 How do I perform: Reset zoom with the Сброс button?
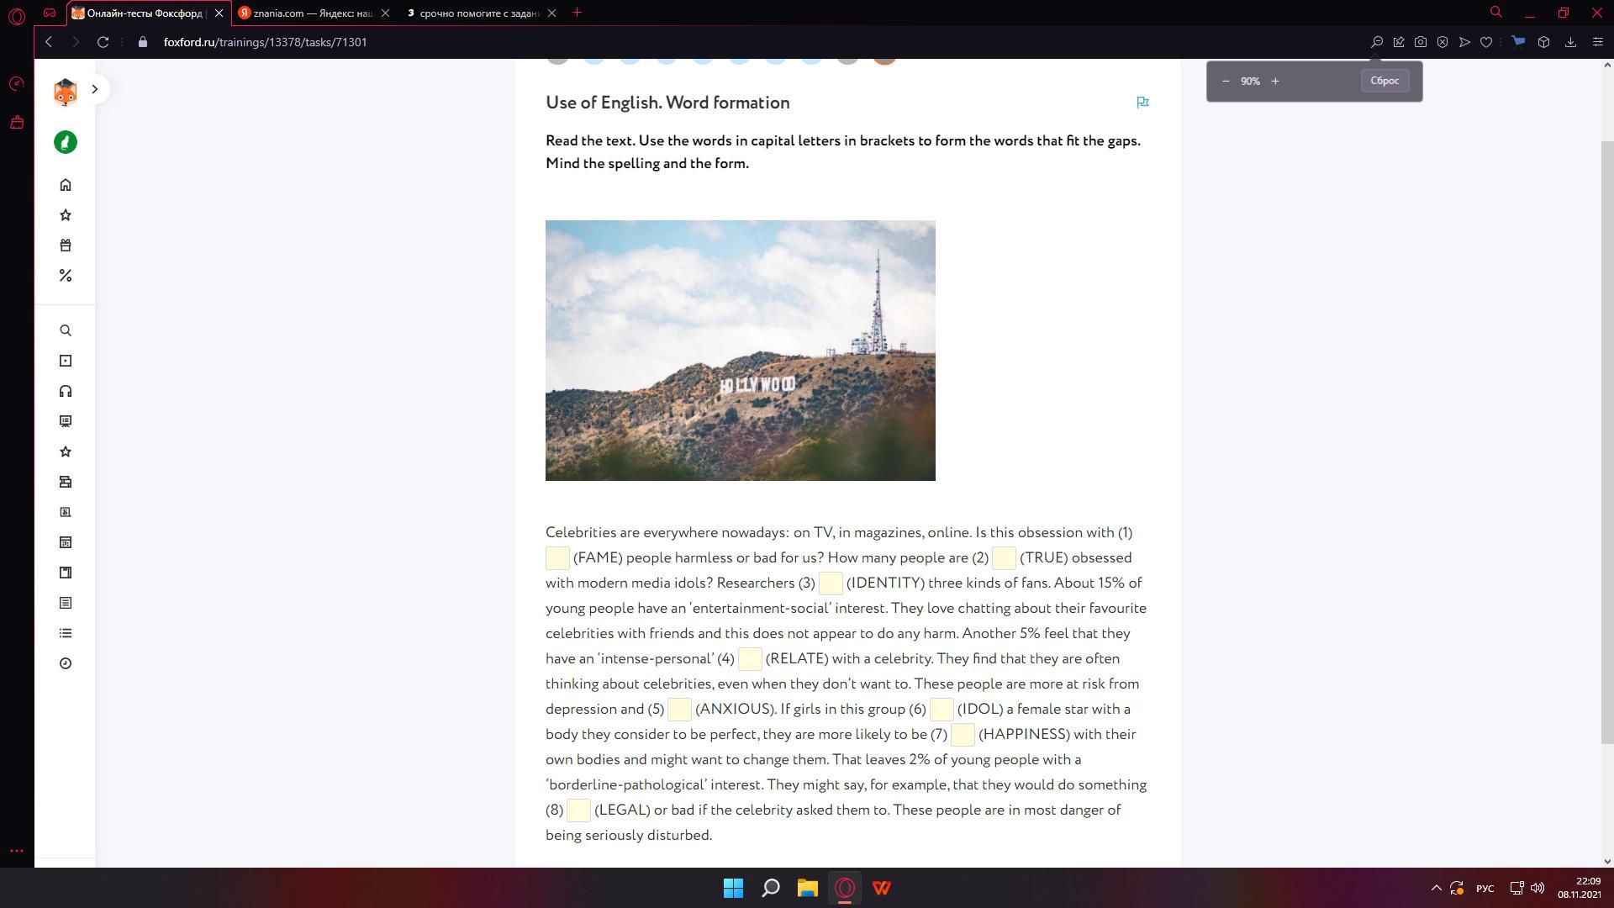click(x=1385, y=81)
